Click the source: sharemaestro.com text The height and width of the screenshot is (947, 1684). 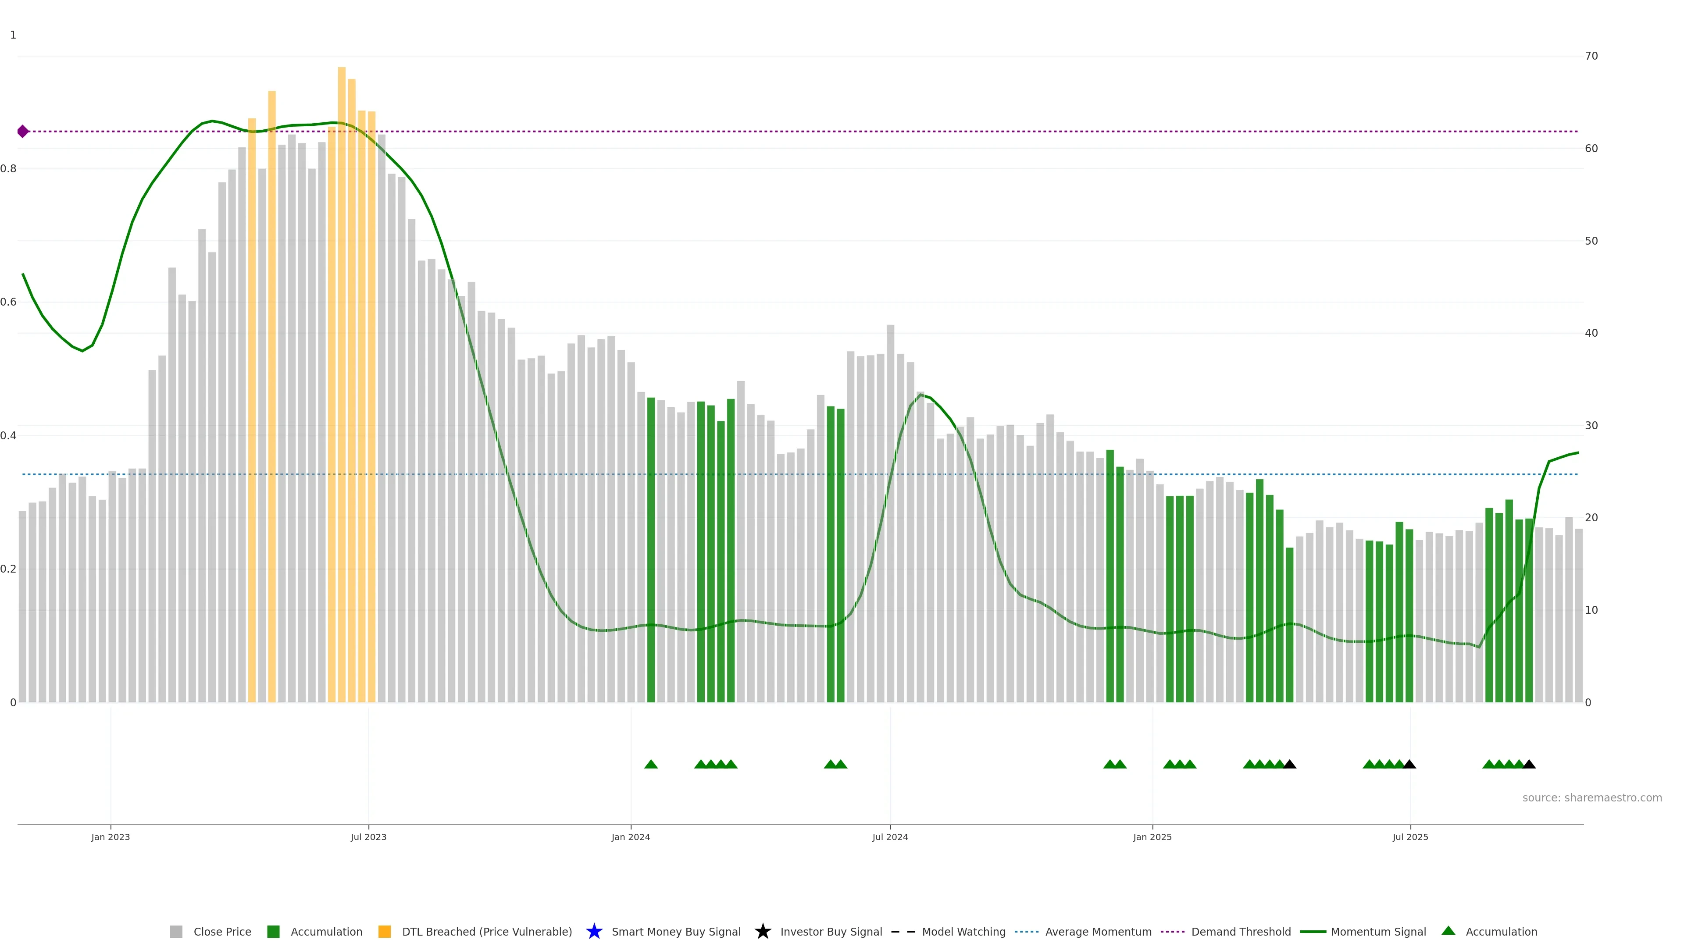coord(1592,798)
